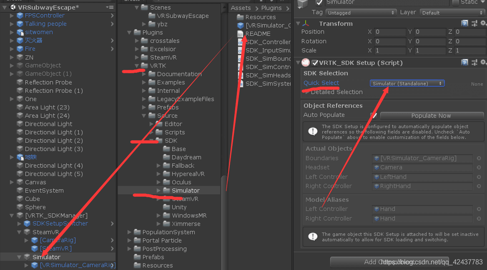This screenshot has height=270, width=487.
Task: Select Directional Light (3) in hierarchy
Action: pos(54,149)
